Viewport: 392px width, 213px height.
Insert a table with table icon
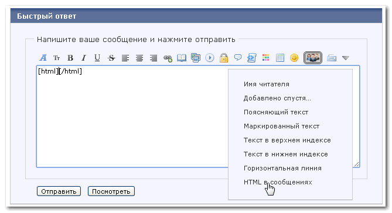(x=280, y=58)
